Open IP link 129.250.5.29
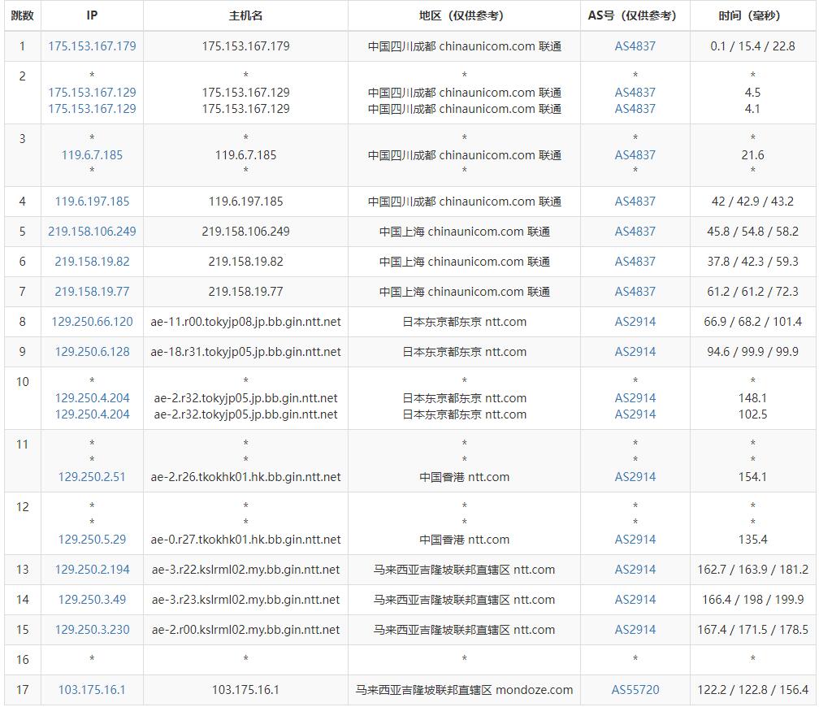The height and width of the screenshot is (707, 819). point(92,540)
